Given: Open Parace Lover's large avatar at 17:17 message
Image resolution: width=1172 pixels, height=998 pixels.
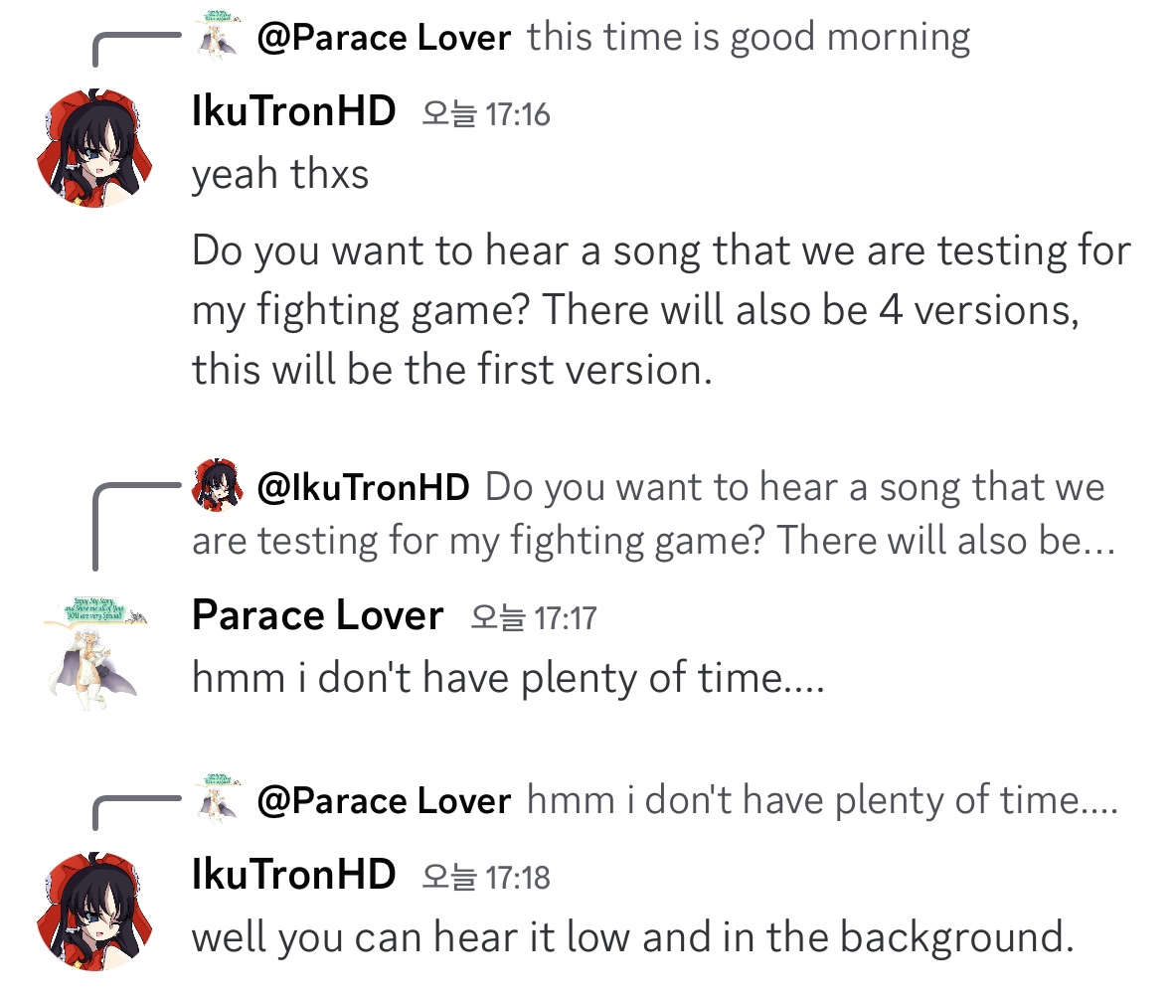Looking at the screenshot, I should point(92,653).
